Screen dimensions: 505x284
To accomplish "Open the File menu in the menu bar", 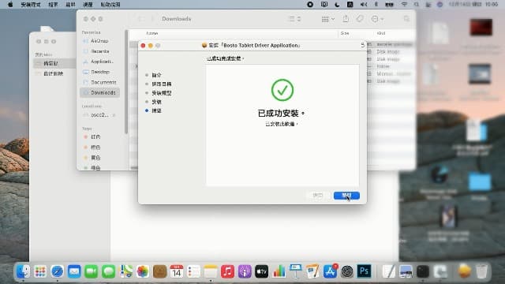I will [x=53, y=5].
